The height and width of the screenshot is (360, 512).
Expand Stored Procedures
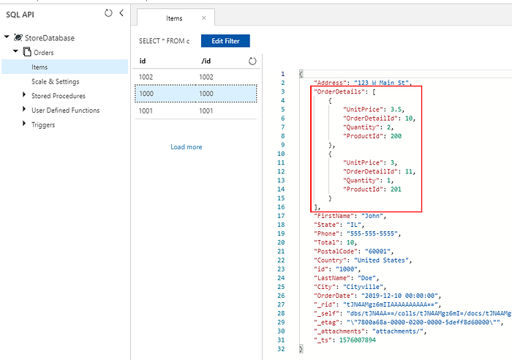pyautogui.click(x=24, y=94)
